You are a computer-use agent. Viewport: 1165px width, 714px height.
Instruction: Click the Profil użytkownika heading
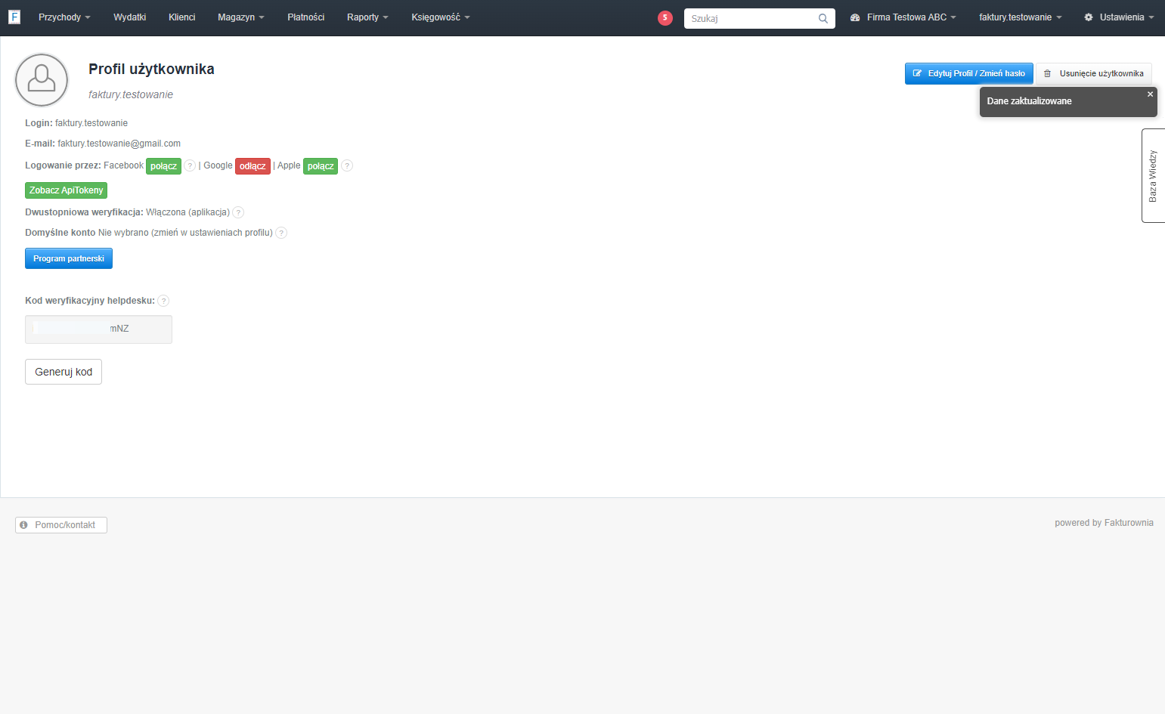coord(151,69)
